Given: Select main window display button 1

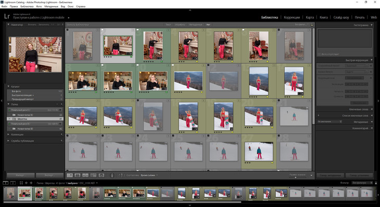Looking at the screenshot, I should tap(5, 183).
